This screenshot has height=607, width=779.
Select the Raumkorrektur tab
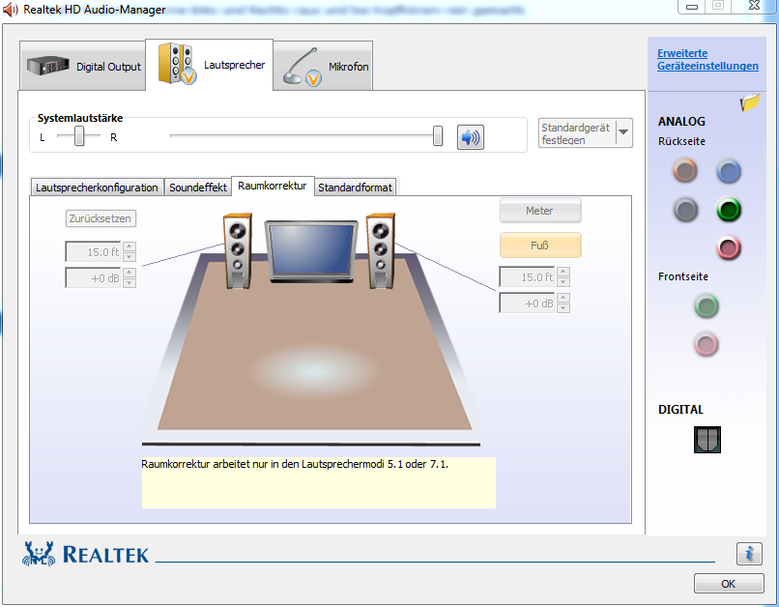[273, 186]
